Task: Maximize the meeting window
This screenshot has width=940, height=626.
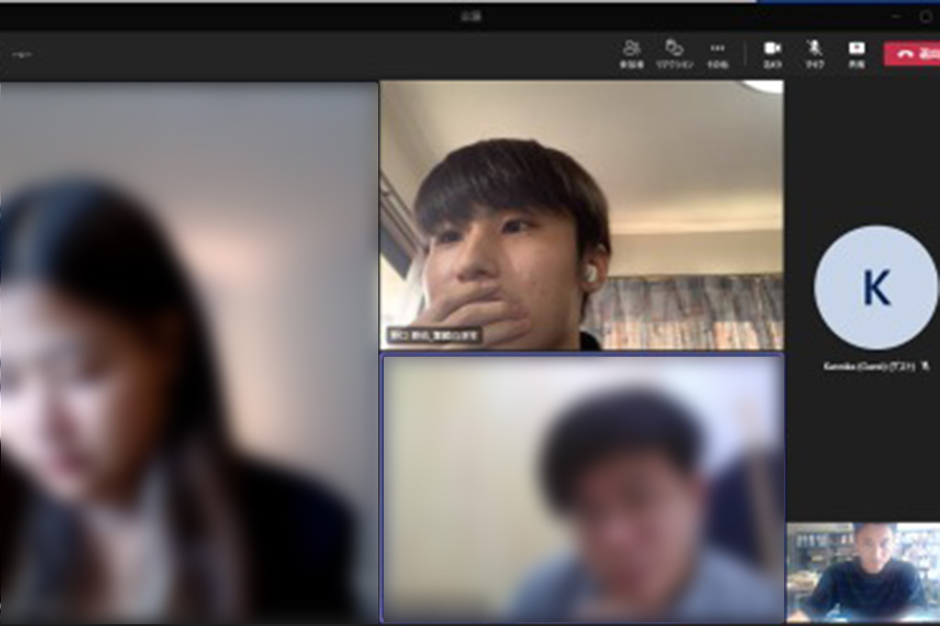Action: coord(925,16)
